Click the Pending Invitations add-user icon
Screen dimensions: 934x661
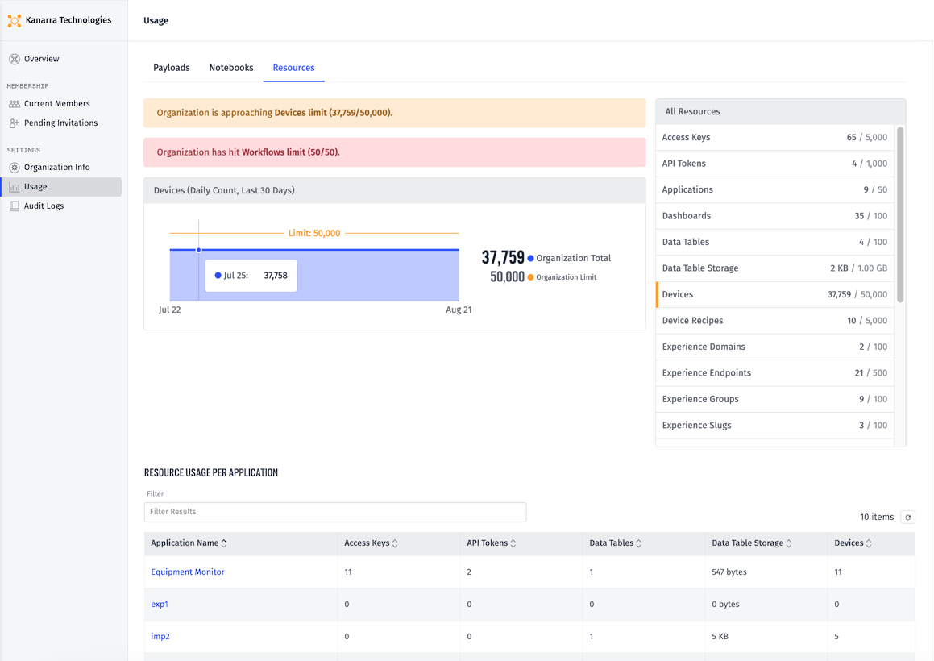[15, 123]
